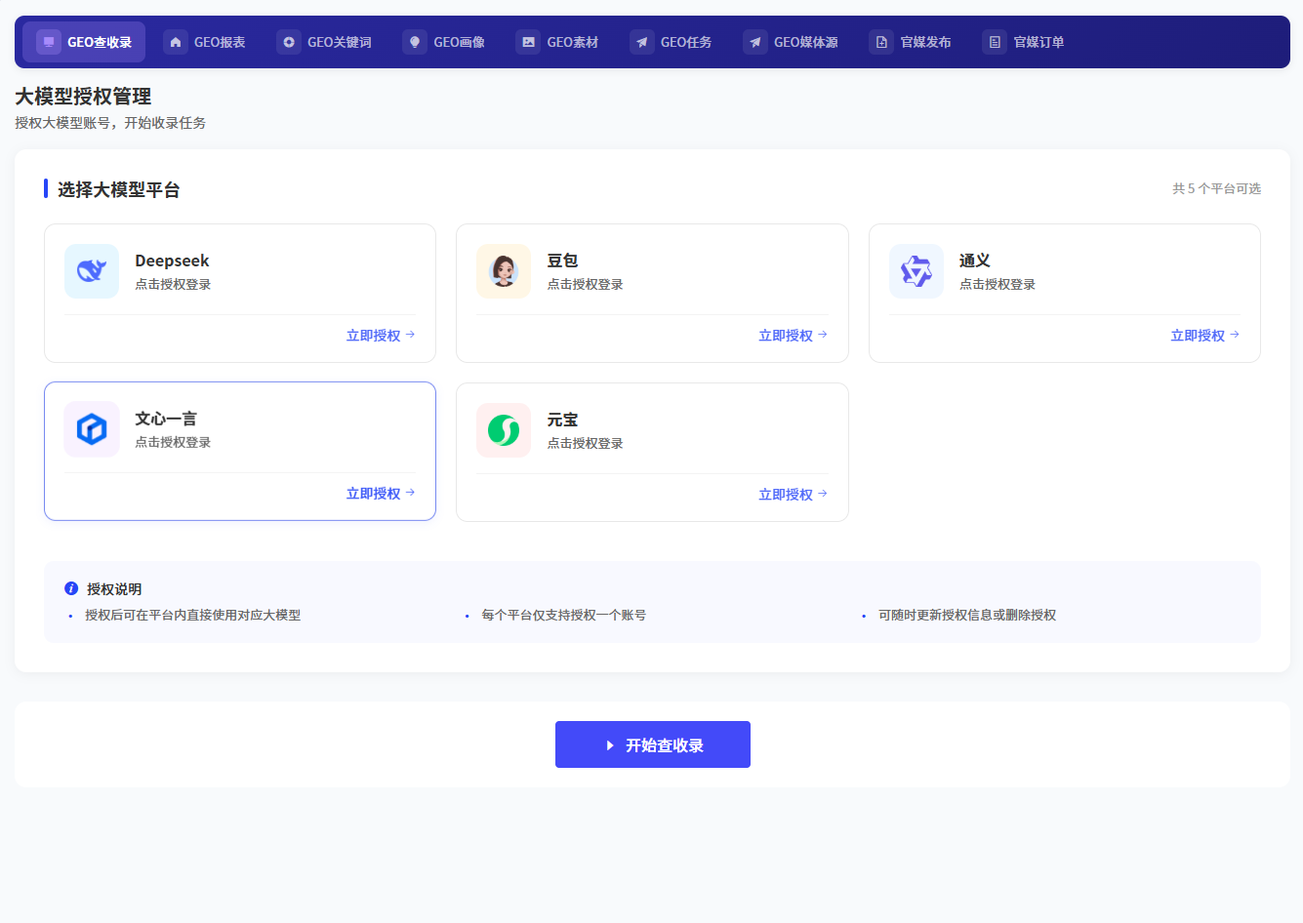
Task: Click 点击授权登录 under 通义
Action: [x=998, y=285]
